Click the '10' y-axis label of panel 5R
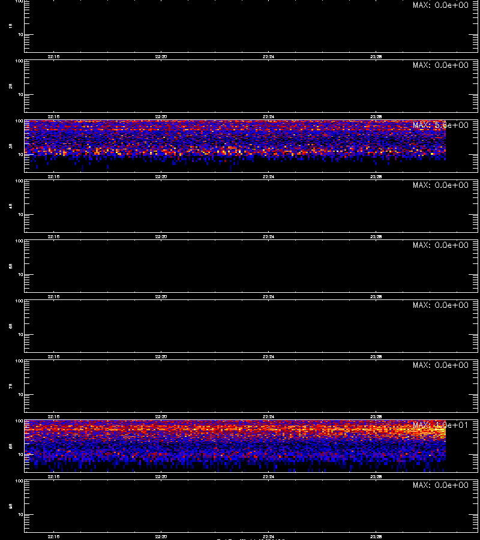480x540 pixels. click(20, 274)
